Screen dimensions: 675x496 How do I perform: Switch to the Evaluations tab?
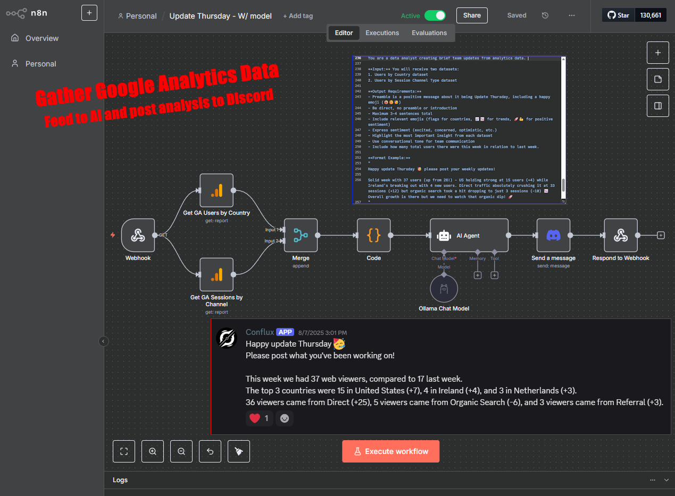[x=429, y=33]
